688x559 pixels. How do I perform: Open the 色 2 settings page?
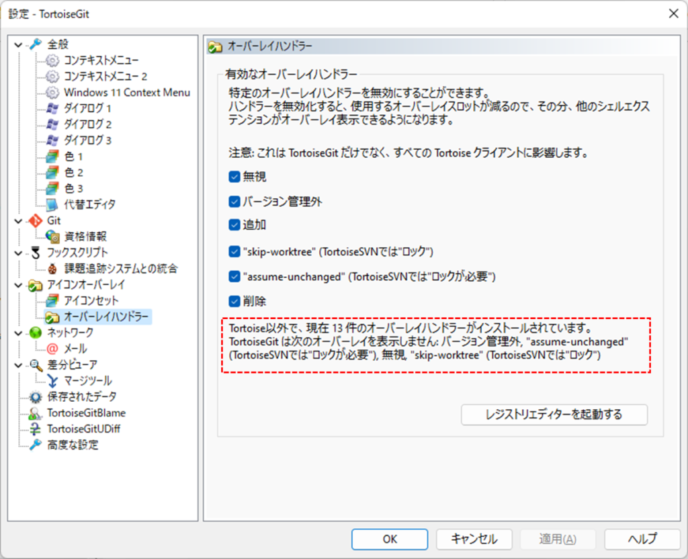pyautogui.click(x=74, y=173)
